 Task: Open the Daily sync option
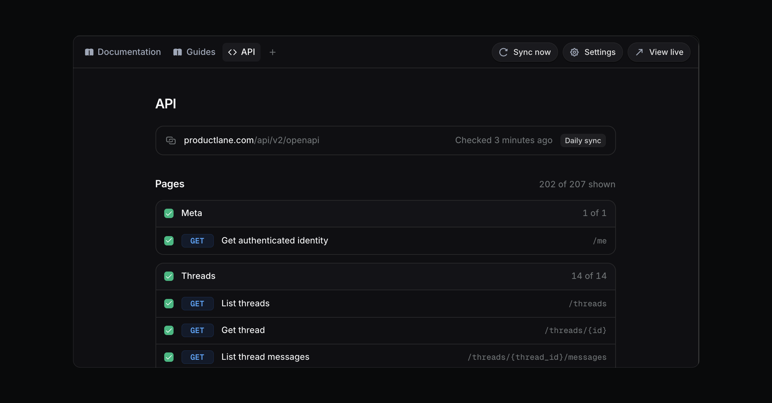click(583, 140)
